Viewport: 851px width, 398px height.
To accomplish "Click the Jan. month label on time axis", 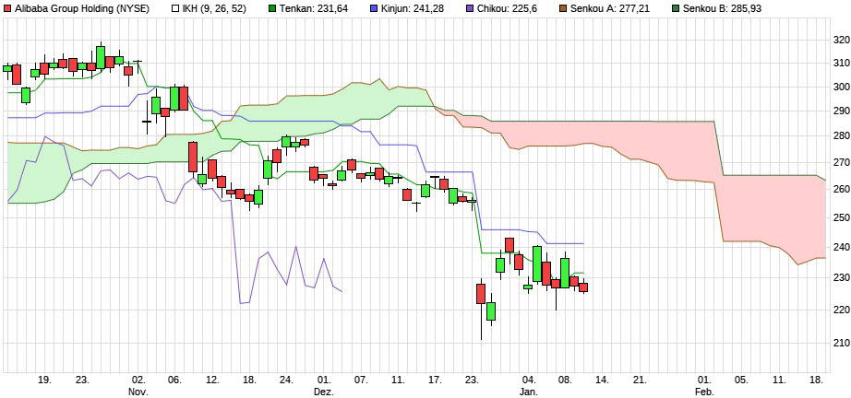I will click(530, 391).
